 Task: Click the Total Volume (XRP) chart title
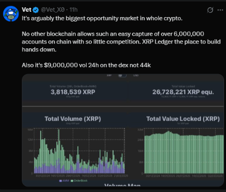click(73, 119)
